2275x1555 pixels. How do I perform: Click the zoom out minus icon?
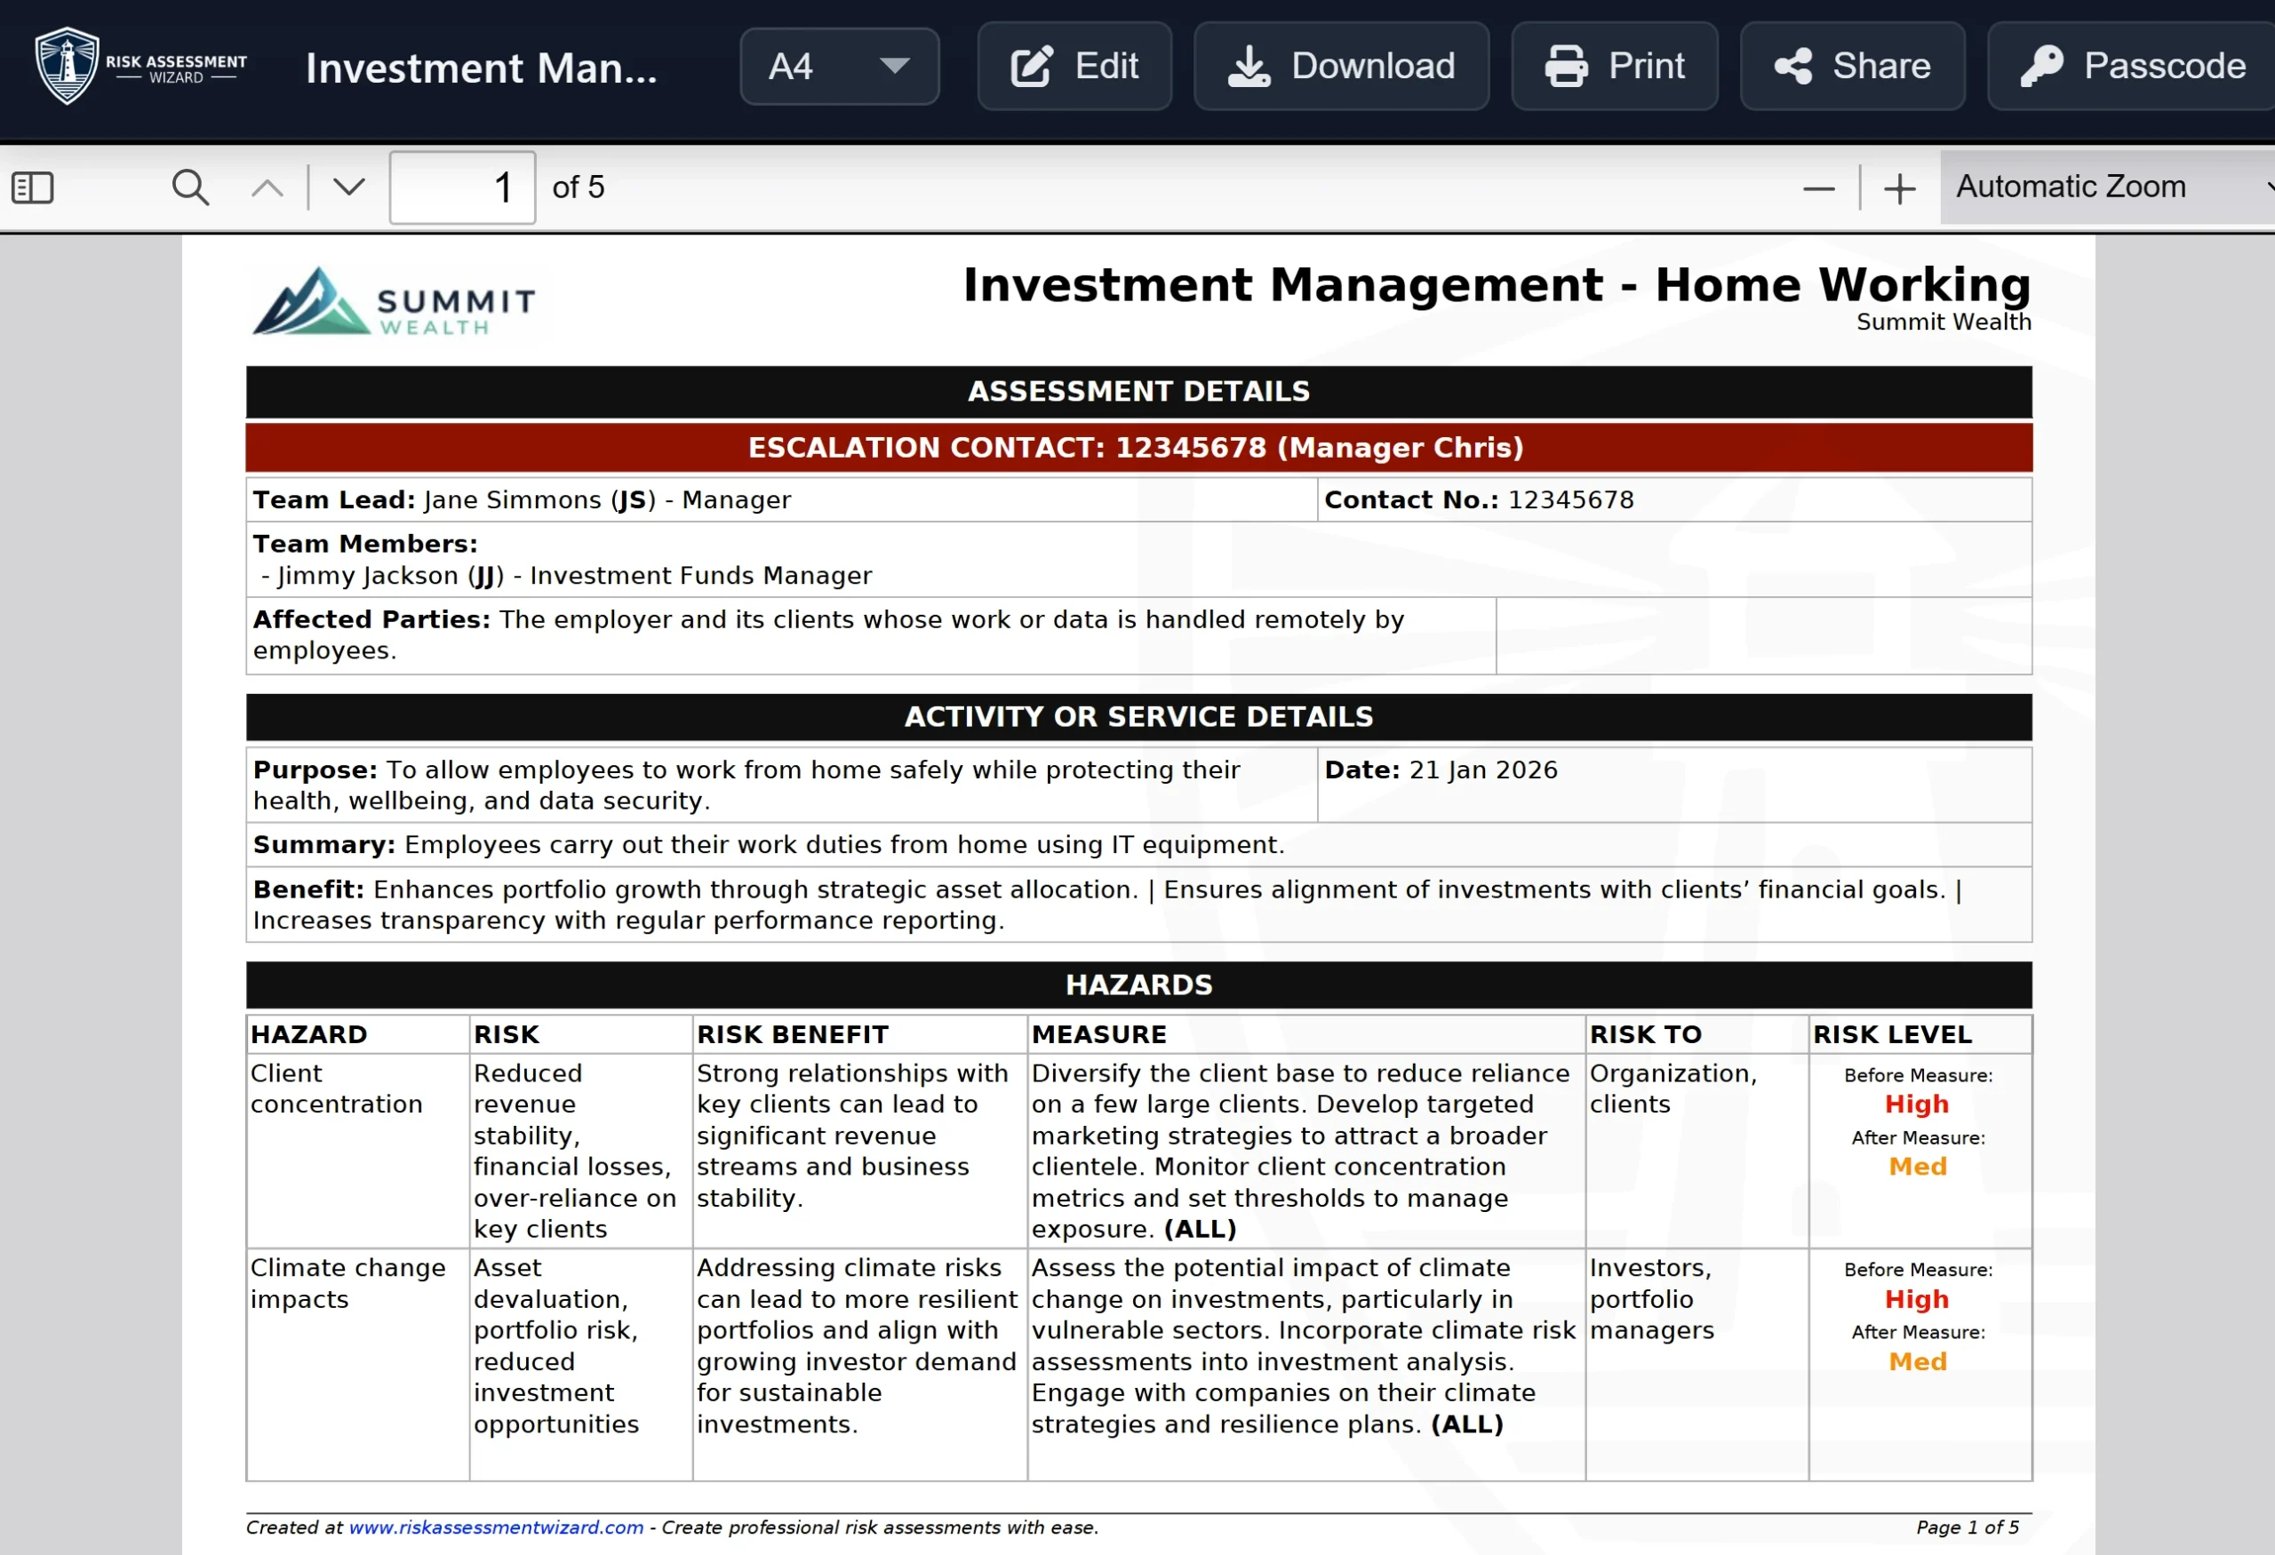point(1818,187)
